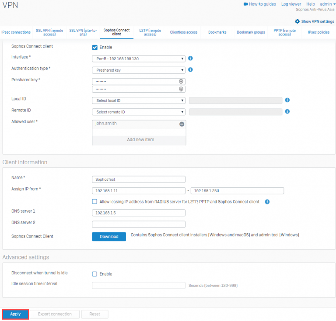Click info icon for RADIUS leasing option
Viewport: 336px width, 321px height.
267,202
